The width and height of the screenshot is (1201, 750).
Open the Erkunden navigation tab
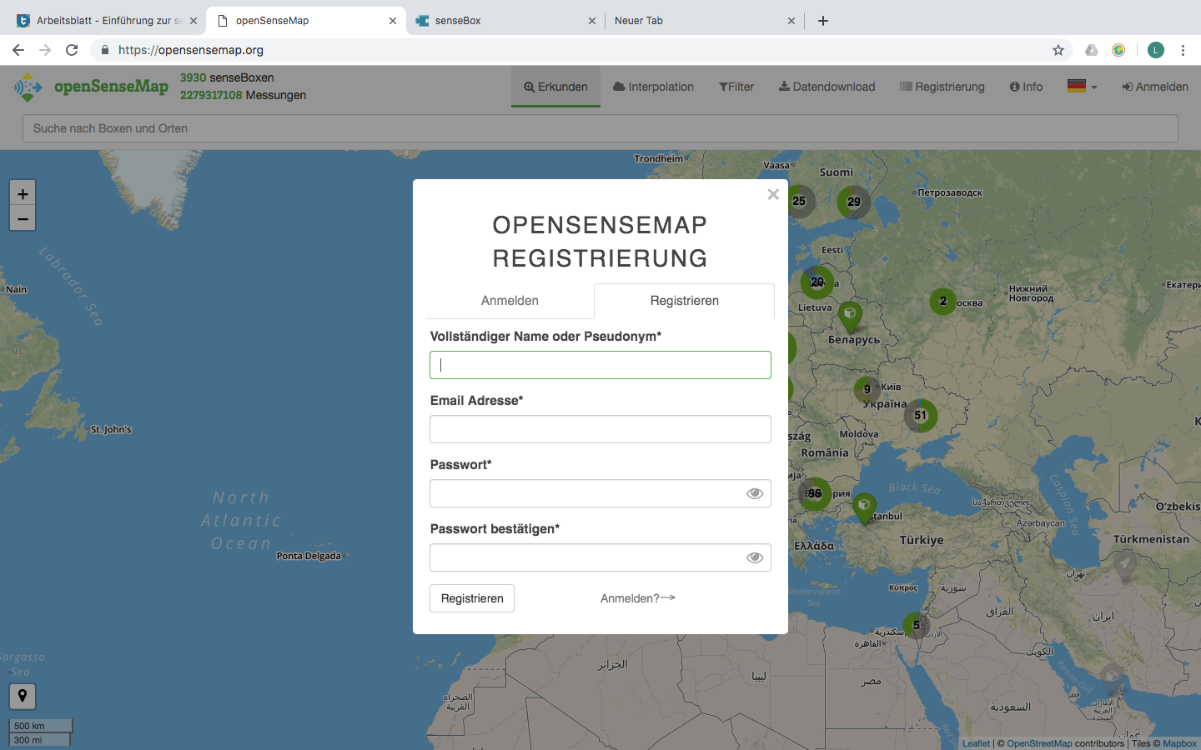(x=555, y=87)
